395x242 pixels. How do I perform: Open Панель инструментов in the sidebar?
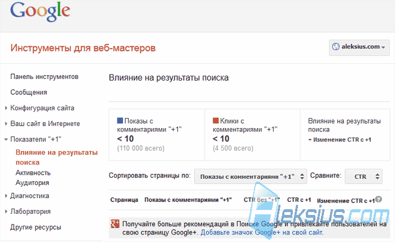point(45,77)
